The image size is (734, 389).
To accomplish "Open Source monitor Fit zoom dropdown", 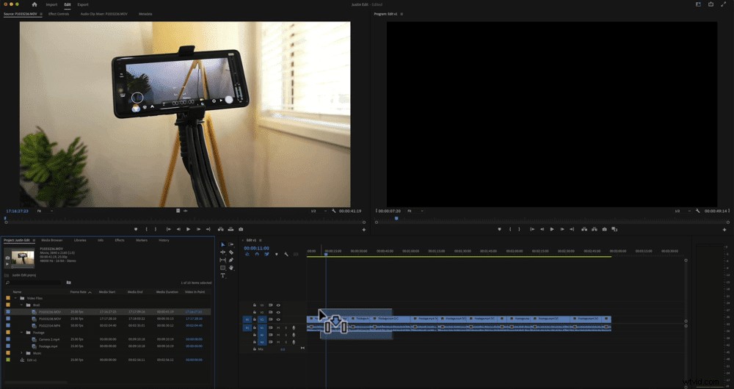I will point(45,211).
